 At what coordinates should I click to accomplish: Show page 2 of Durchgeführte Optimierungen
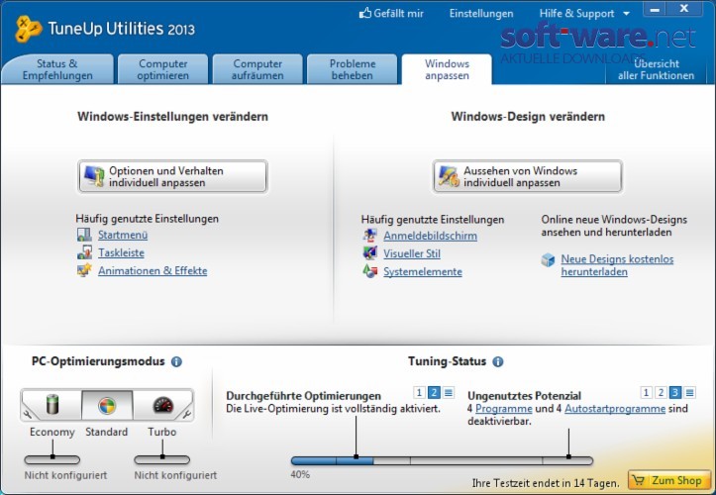(434, 392)
